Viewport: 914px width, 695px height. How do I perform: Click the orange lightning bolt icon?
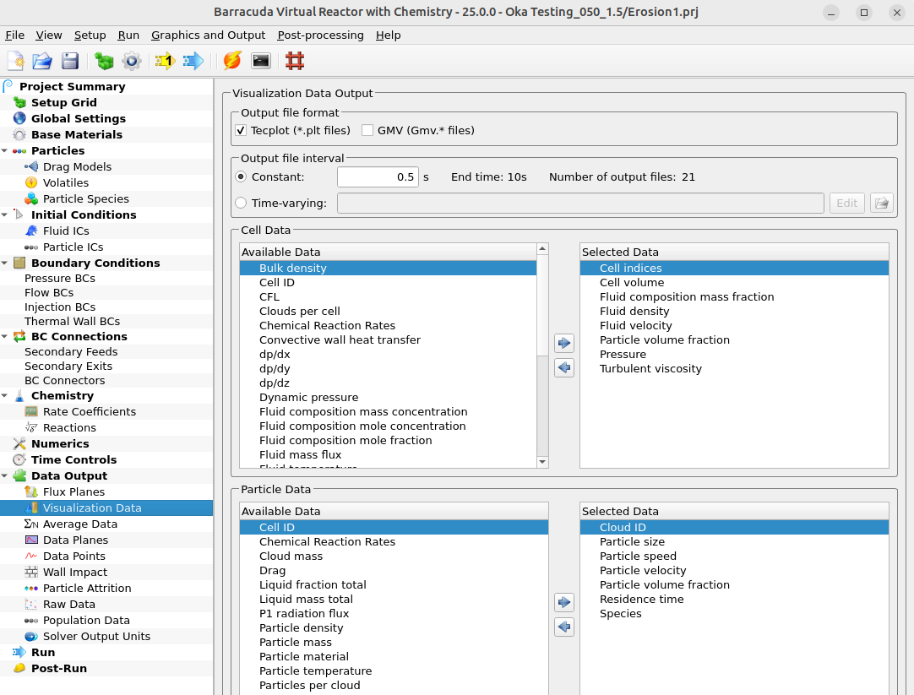pyautogui.click(x=232, y=61)
